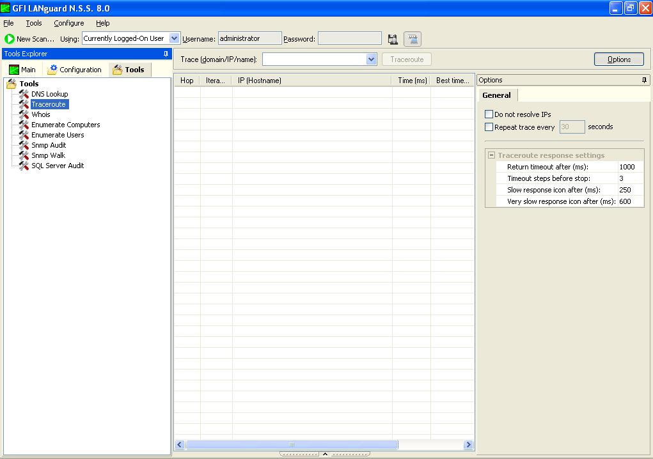Toggle Repeat trace every checkbox

point(489,127)
